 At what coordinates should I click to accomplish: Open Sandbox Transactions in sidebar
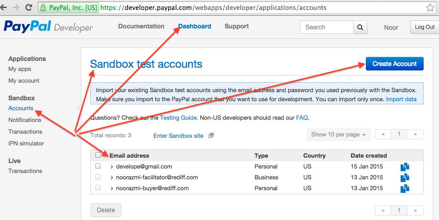coord(25,131)
